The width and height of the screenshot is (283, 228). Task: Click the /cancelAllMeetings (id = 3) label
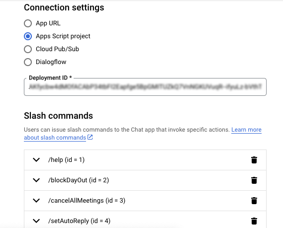(87, 201)
